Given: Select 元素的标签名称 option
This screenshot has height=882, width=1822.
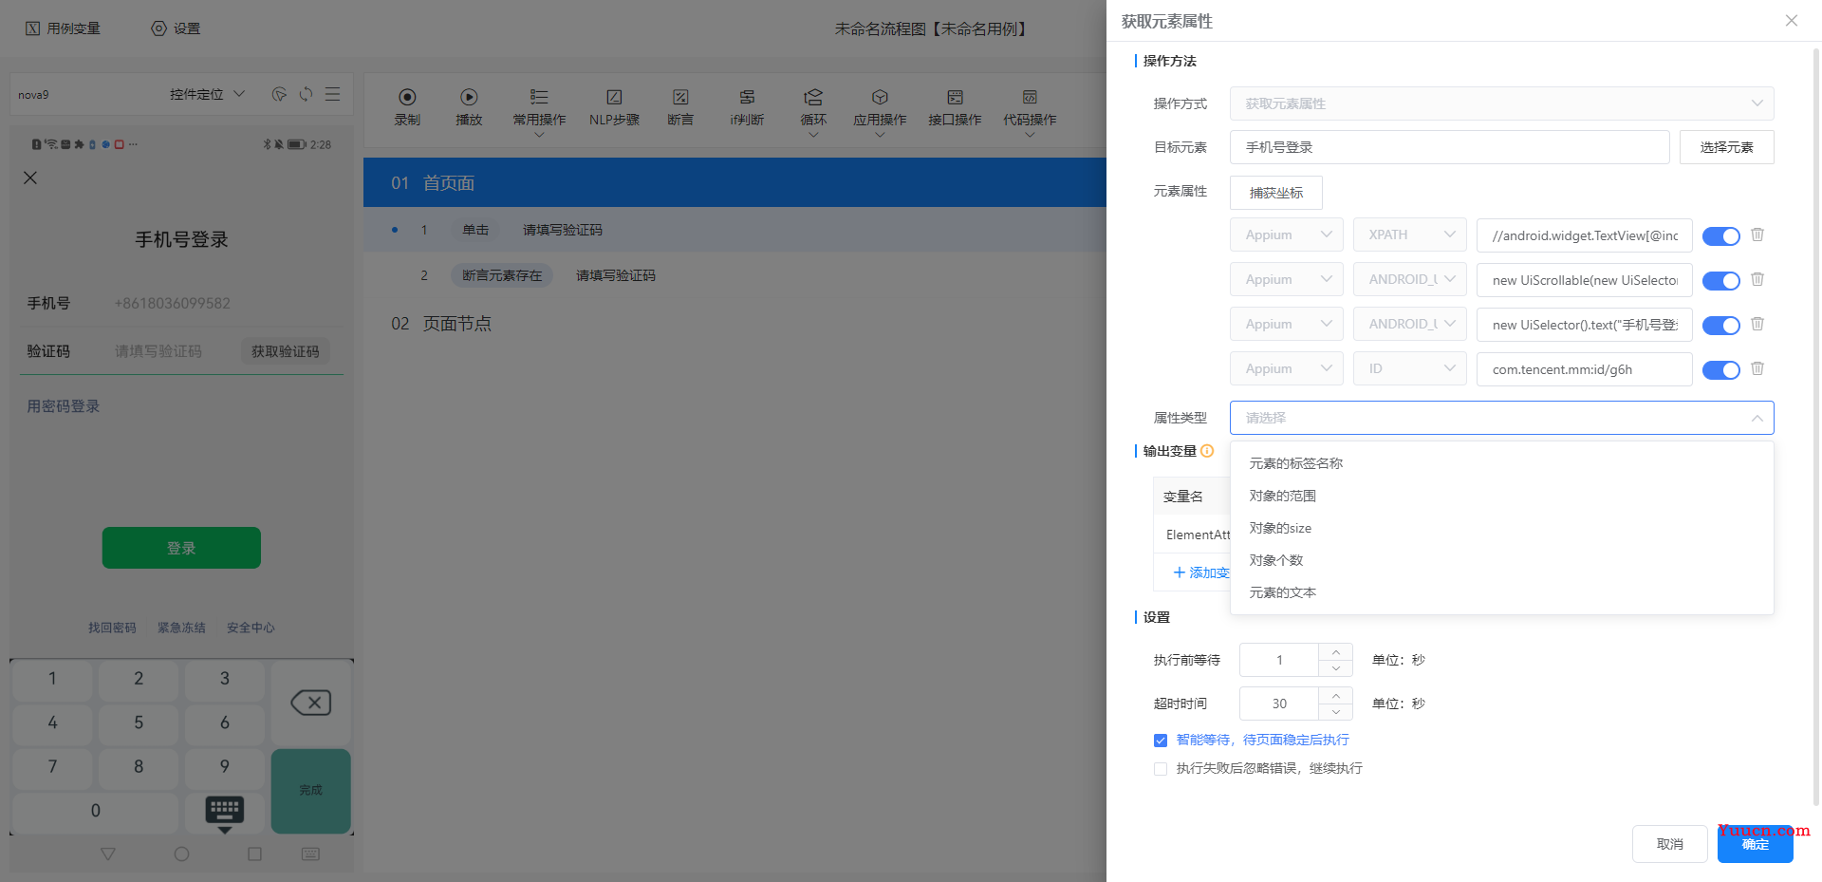Looking at the screenshot, I should (x=1501, y=463).
